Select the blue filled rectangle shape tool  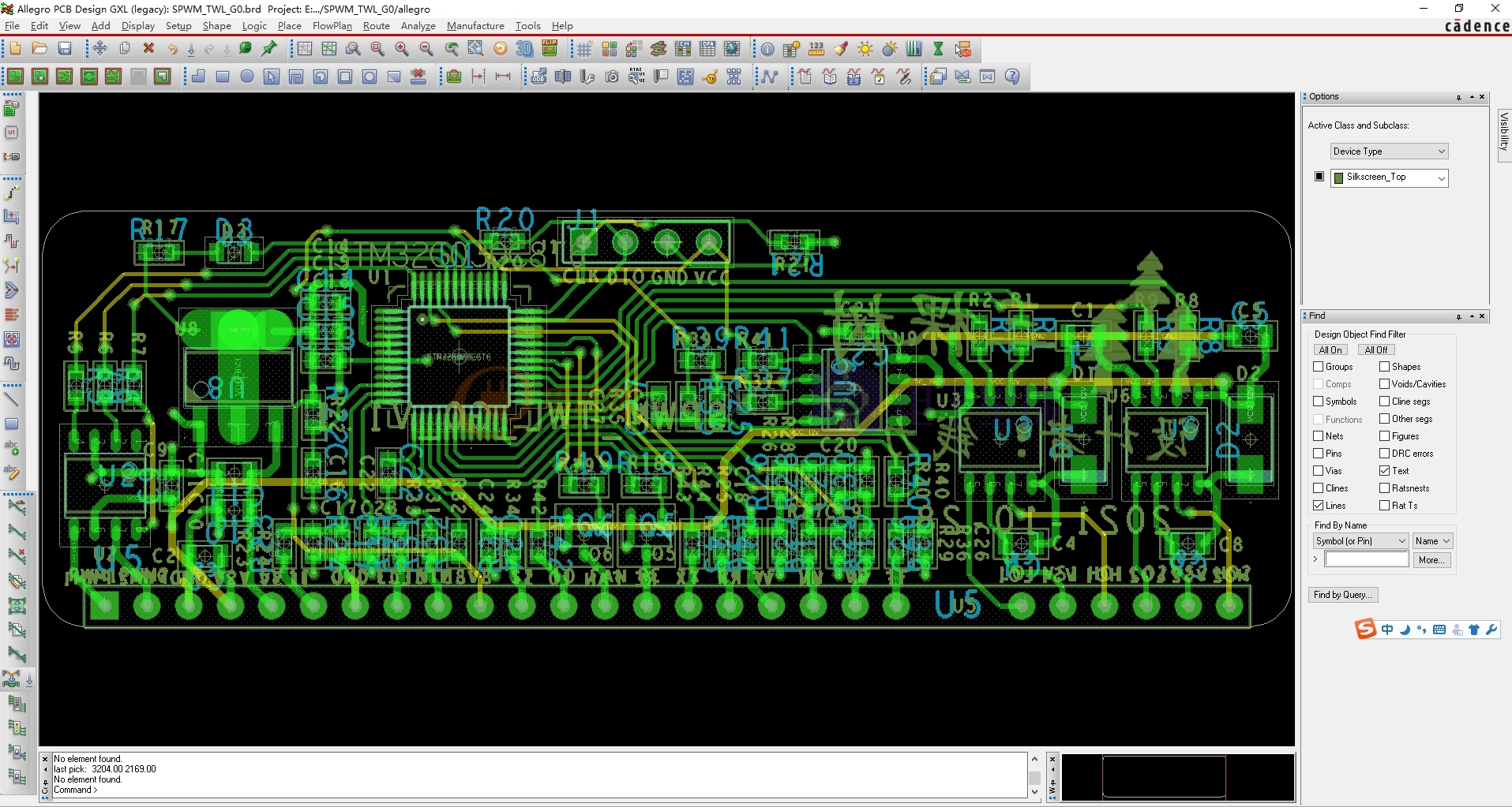(223, 77)
